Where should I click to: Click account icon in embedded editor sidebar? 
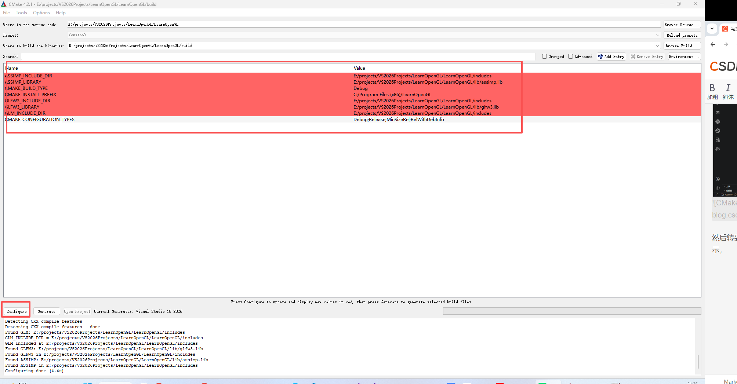[718, 179]
